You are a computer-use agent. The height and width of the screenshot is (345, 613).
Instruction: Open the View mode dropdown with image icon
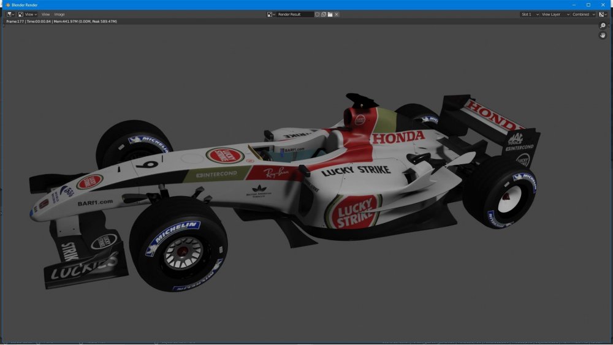(x=28, y=15)
